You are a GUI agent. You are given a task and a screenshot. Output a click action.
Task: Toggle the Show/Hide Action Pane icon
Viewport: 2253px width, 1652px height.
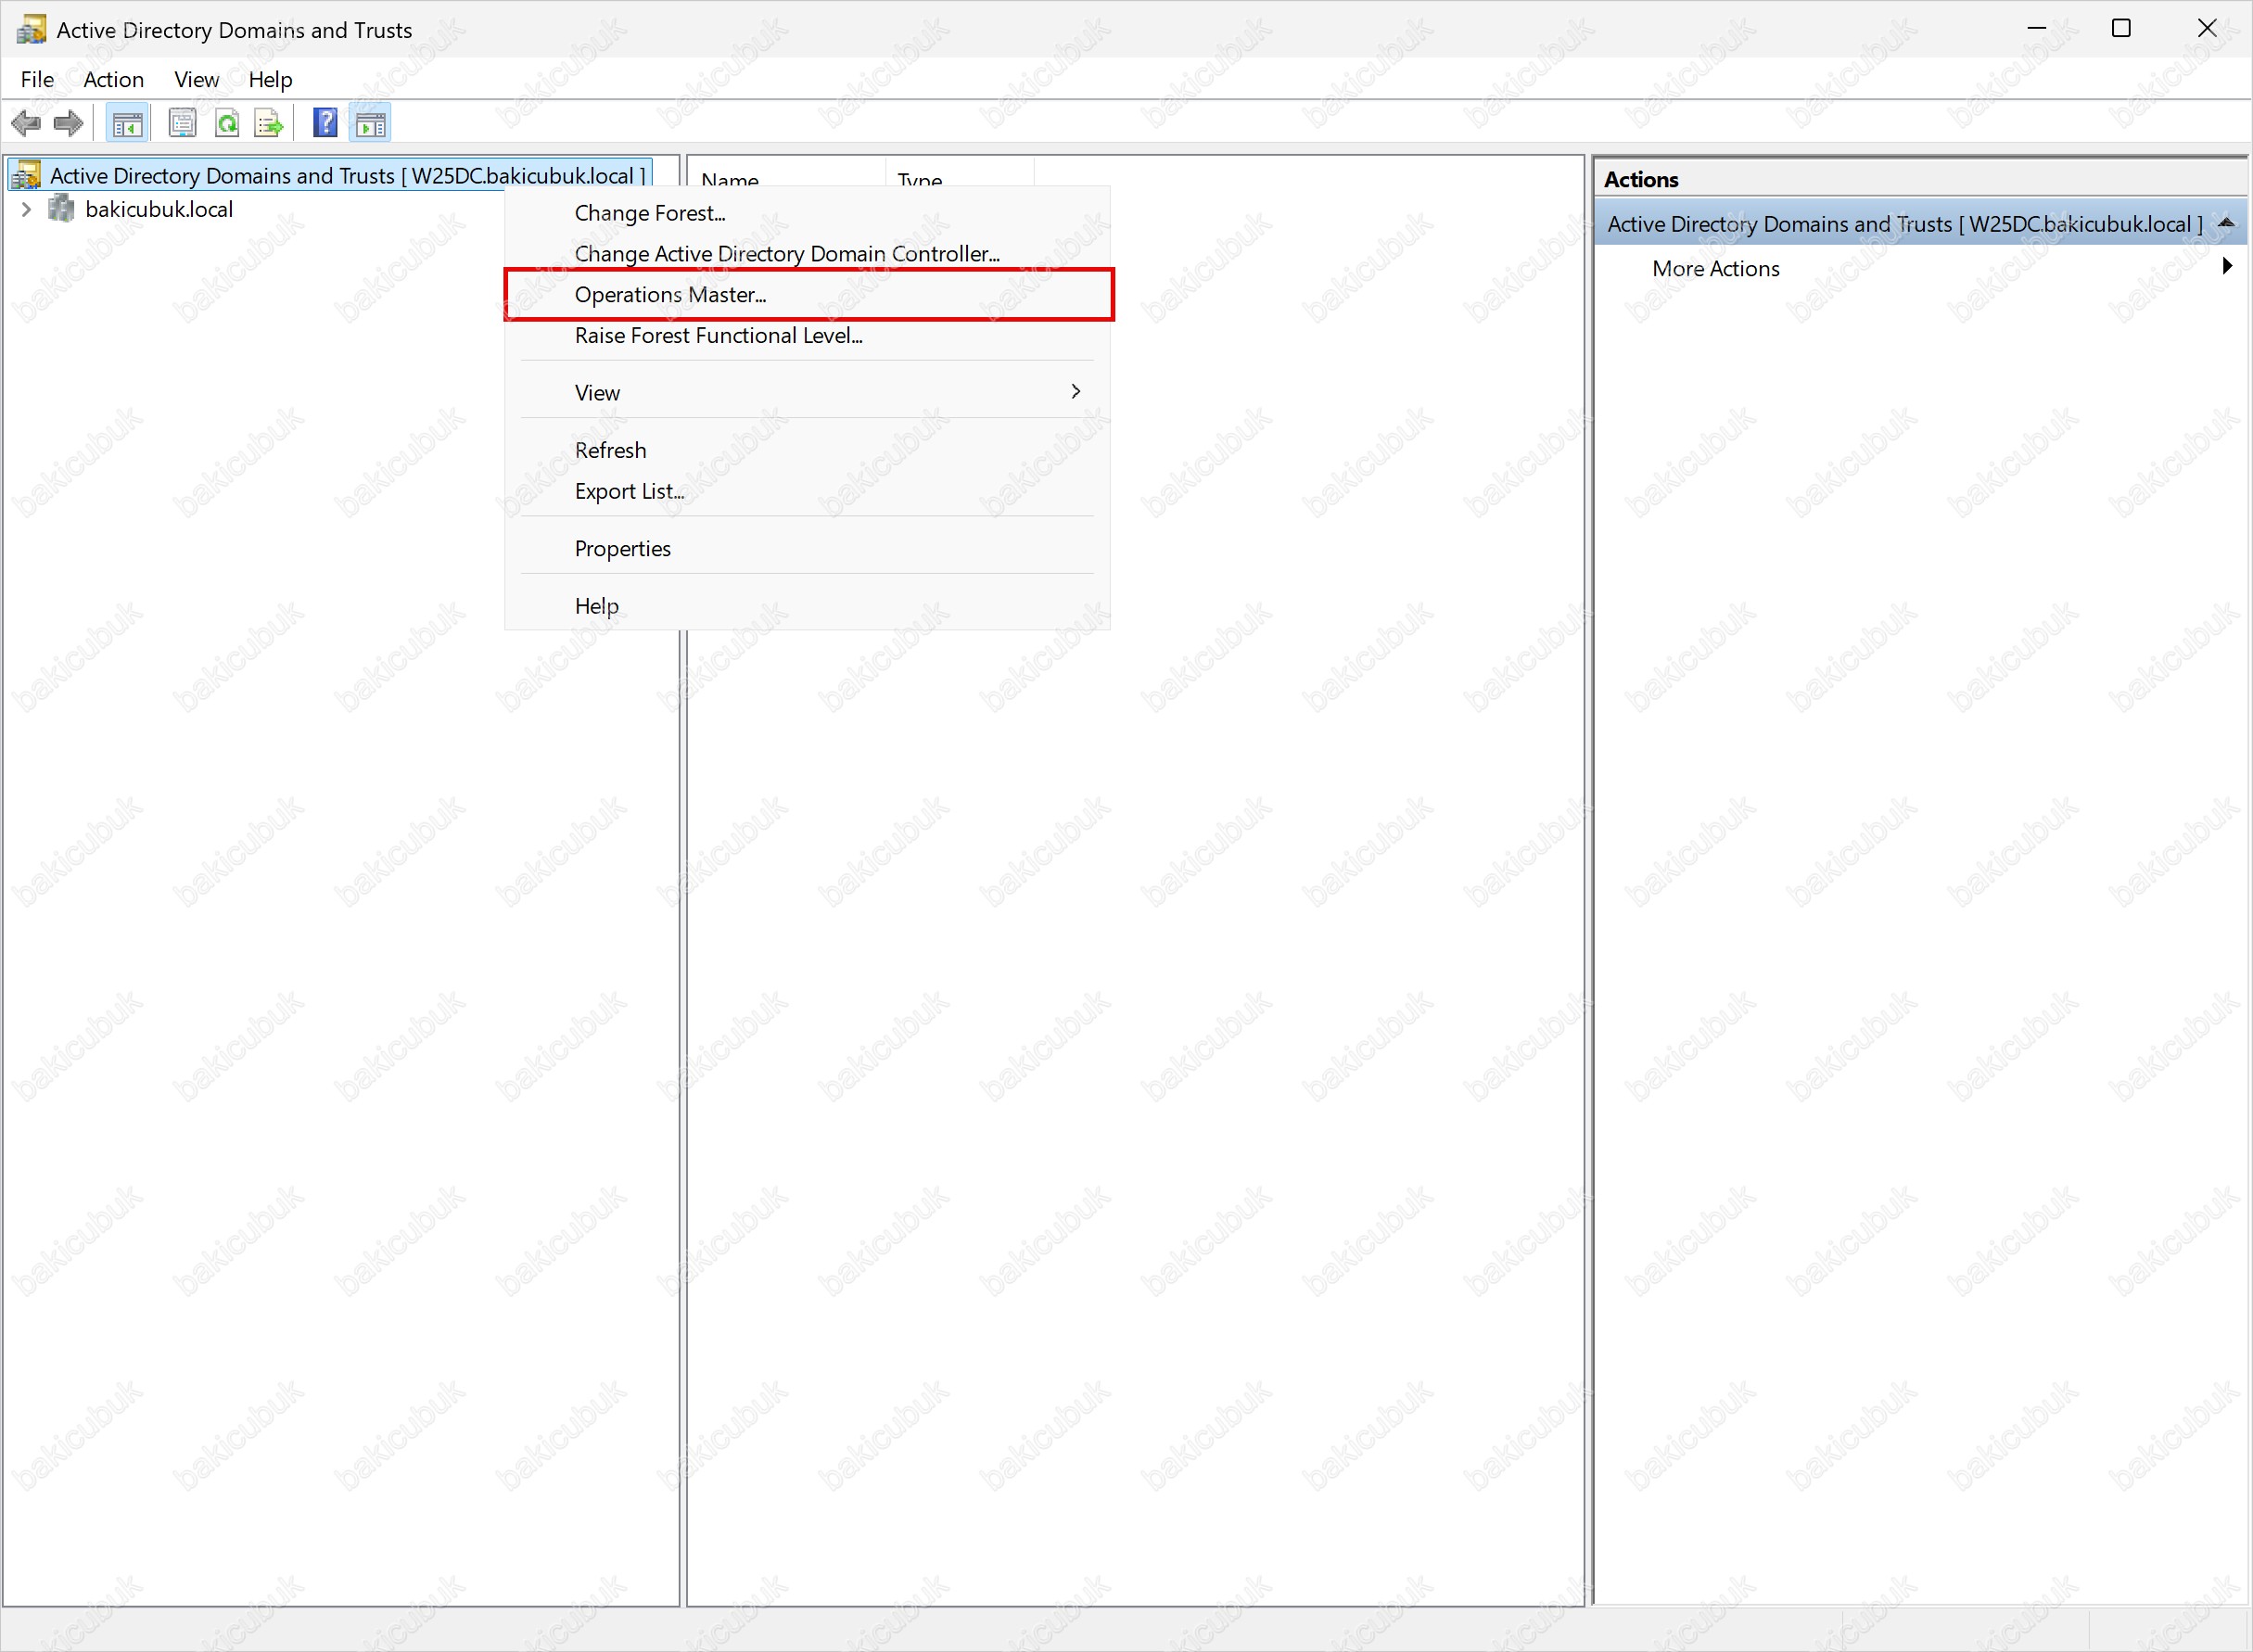click(370, 124)
